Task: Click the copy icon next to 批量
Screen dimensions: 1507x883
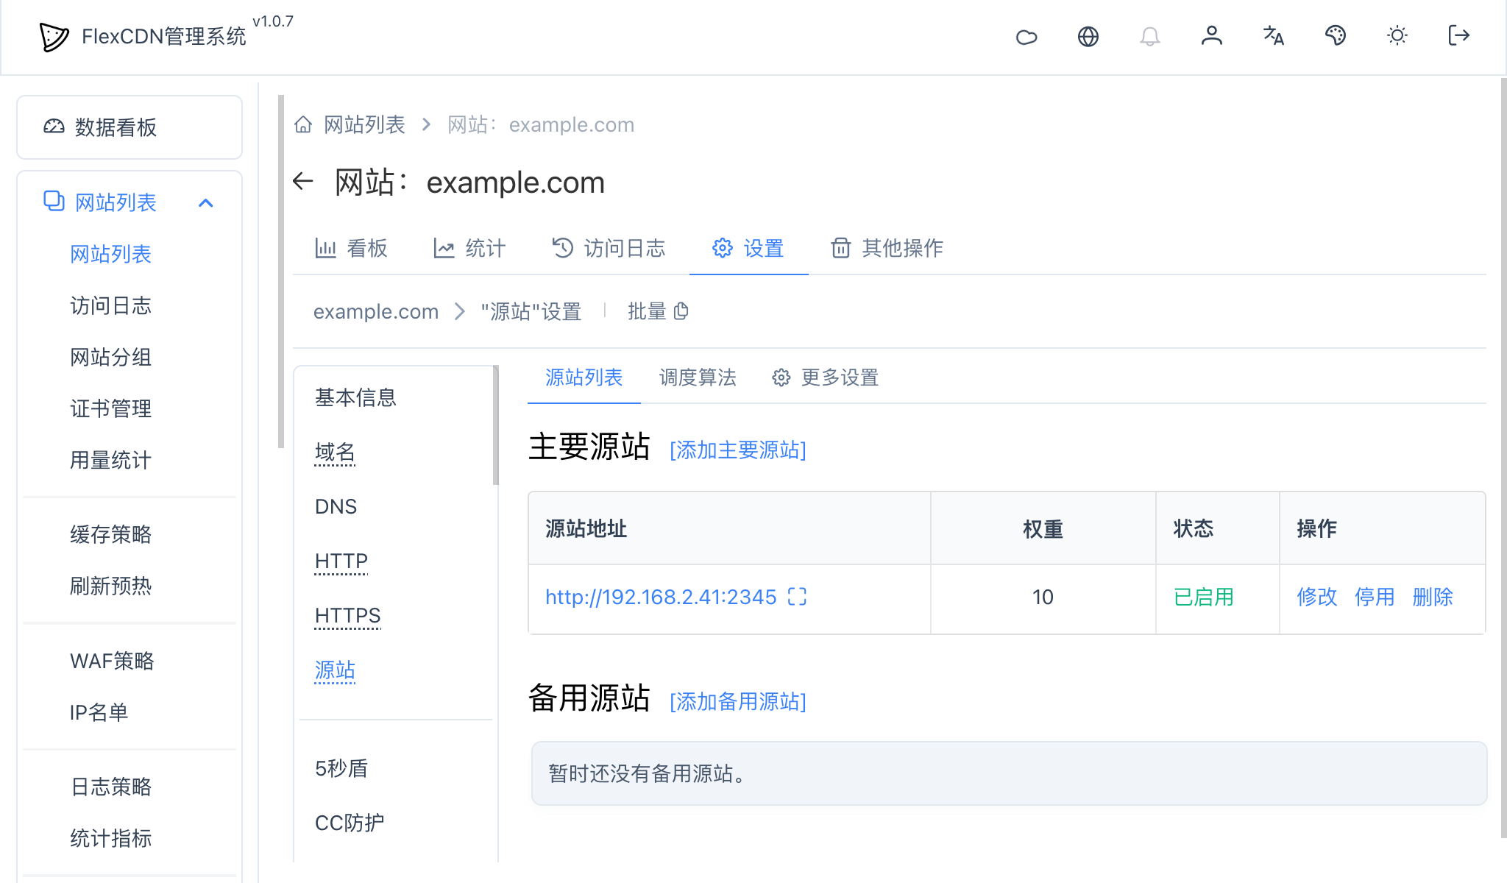Action: 681,311
